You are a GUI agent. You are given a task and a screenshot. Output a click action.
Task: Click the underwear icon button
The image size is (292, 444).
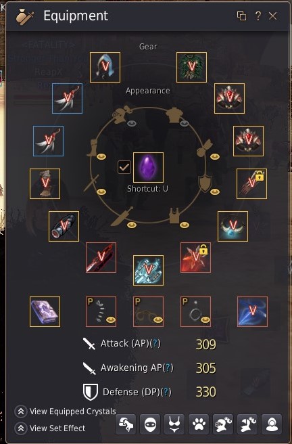click(174, 424)
